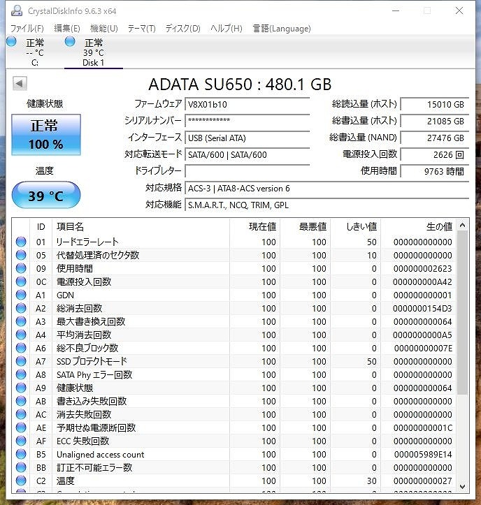This screenshot has width=481, height=505.
Task: Click total host writes 21085 GB
Action: [435, 121]
